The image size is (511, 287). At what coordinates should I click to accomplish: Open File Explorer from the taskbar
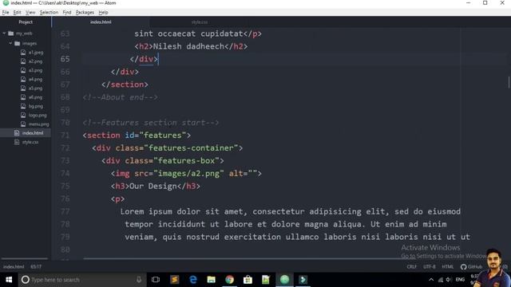(211, 280)
